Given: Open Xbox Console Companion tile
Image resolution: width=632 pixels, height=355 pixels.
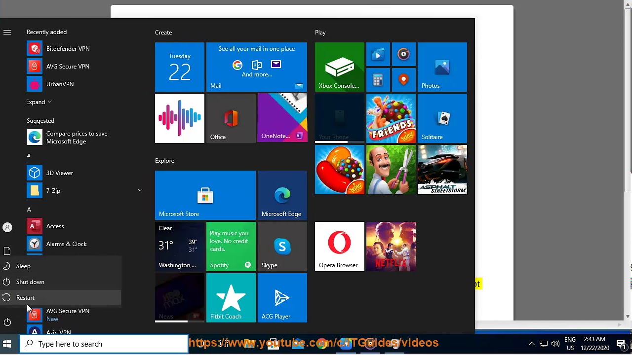Looking at the screenshot, I should (x=340, y=67).
